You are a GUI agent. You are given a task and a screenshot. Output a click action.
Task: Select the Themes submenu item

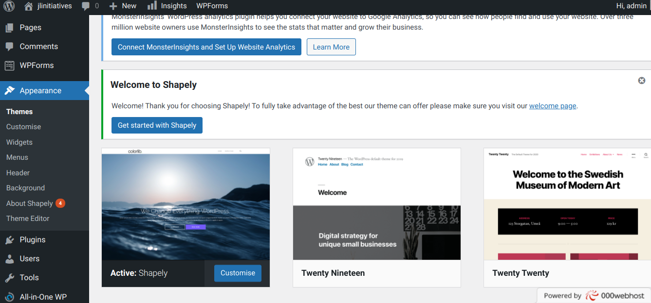point(19,112)
